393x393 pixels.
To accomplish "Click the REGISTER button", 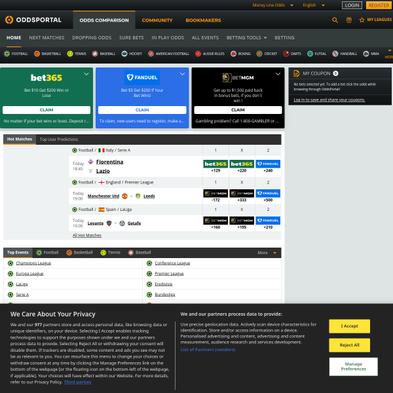I will pyautogui.click(x=379, y=5).
